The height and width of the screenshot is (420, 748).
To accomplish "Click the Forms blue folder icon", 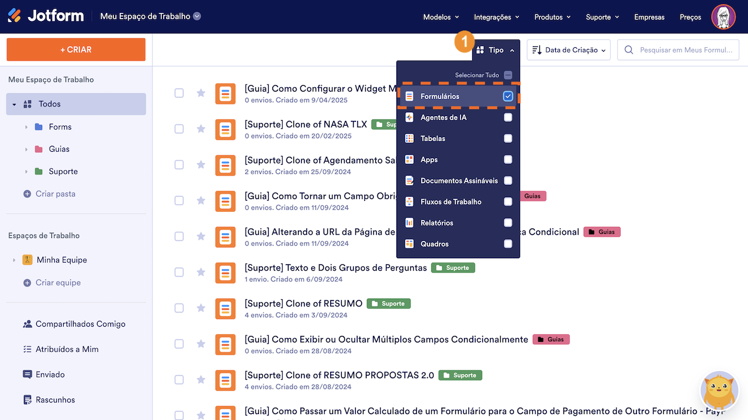I will coord(39,127).
